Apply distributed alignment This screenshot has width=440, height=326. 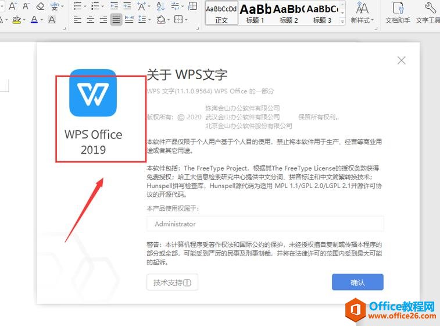pos(129,20)
